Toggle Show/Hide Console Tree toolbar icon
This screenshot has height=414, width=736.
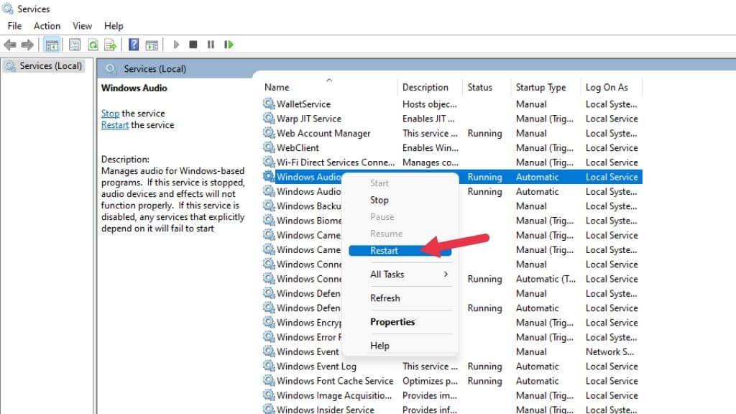pos(52,45)
